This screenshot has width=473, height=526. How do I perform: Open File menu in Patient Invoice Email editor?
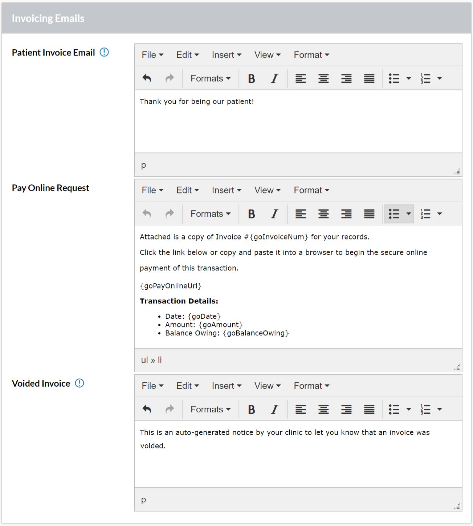152,55
